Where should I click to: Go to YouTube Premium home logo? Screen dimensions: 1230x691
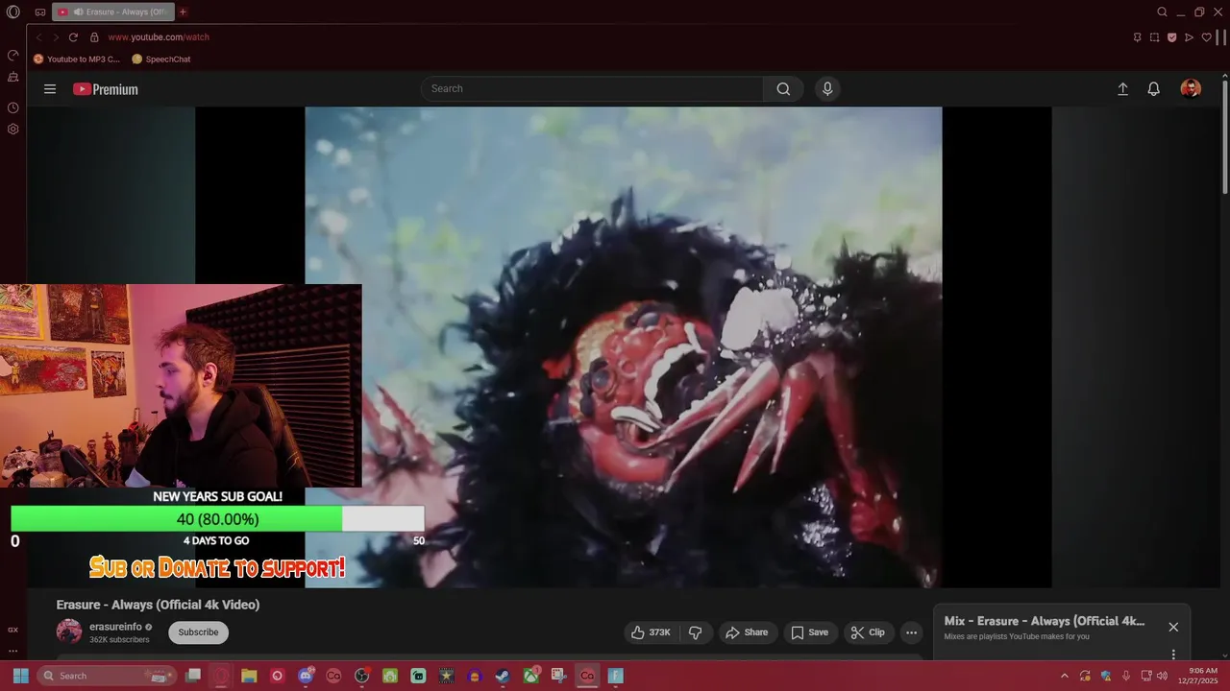click(106, 89)
